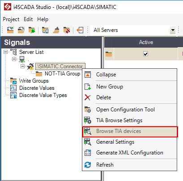Select Discrete Value Types tree item
The image size is (183, 181).
pyautogui.click(x=43, y=95)
